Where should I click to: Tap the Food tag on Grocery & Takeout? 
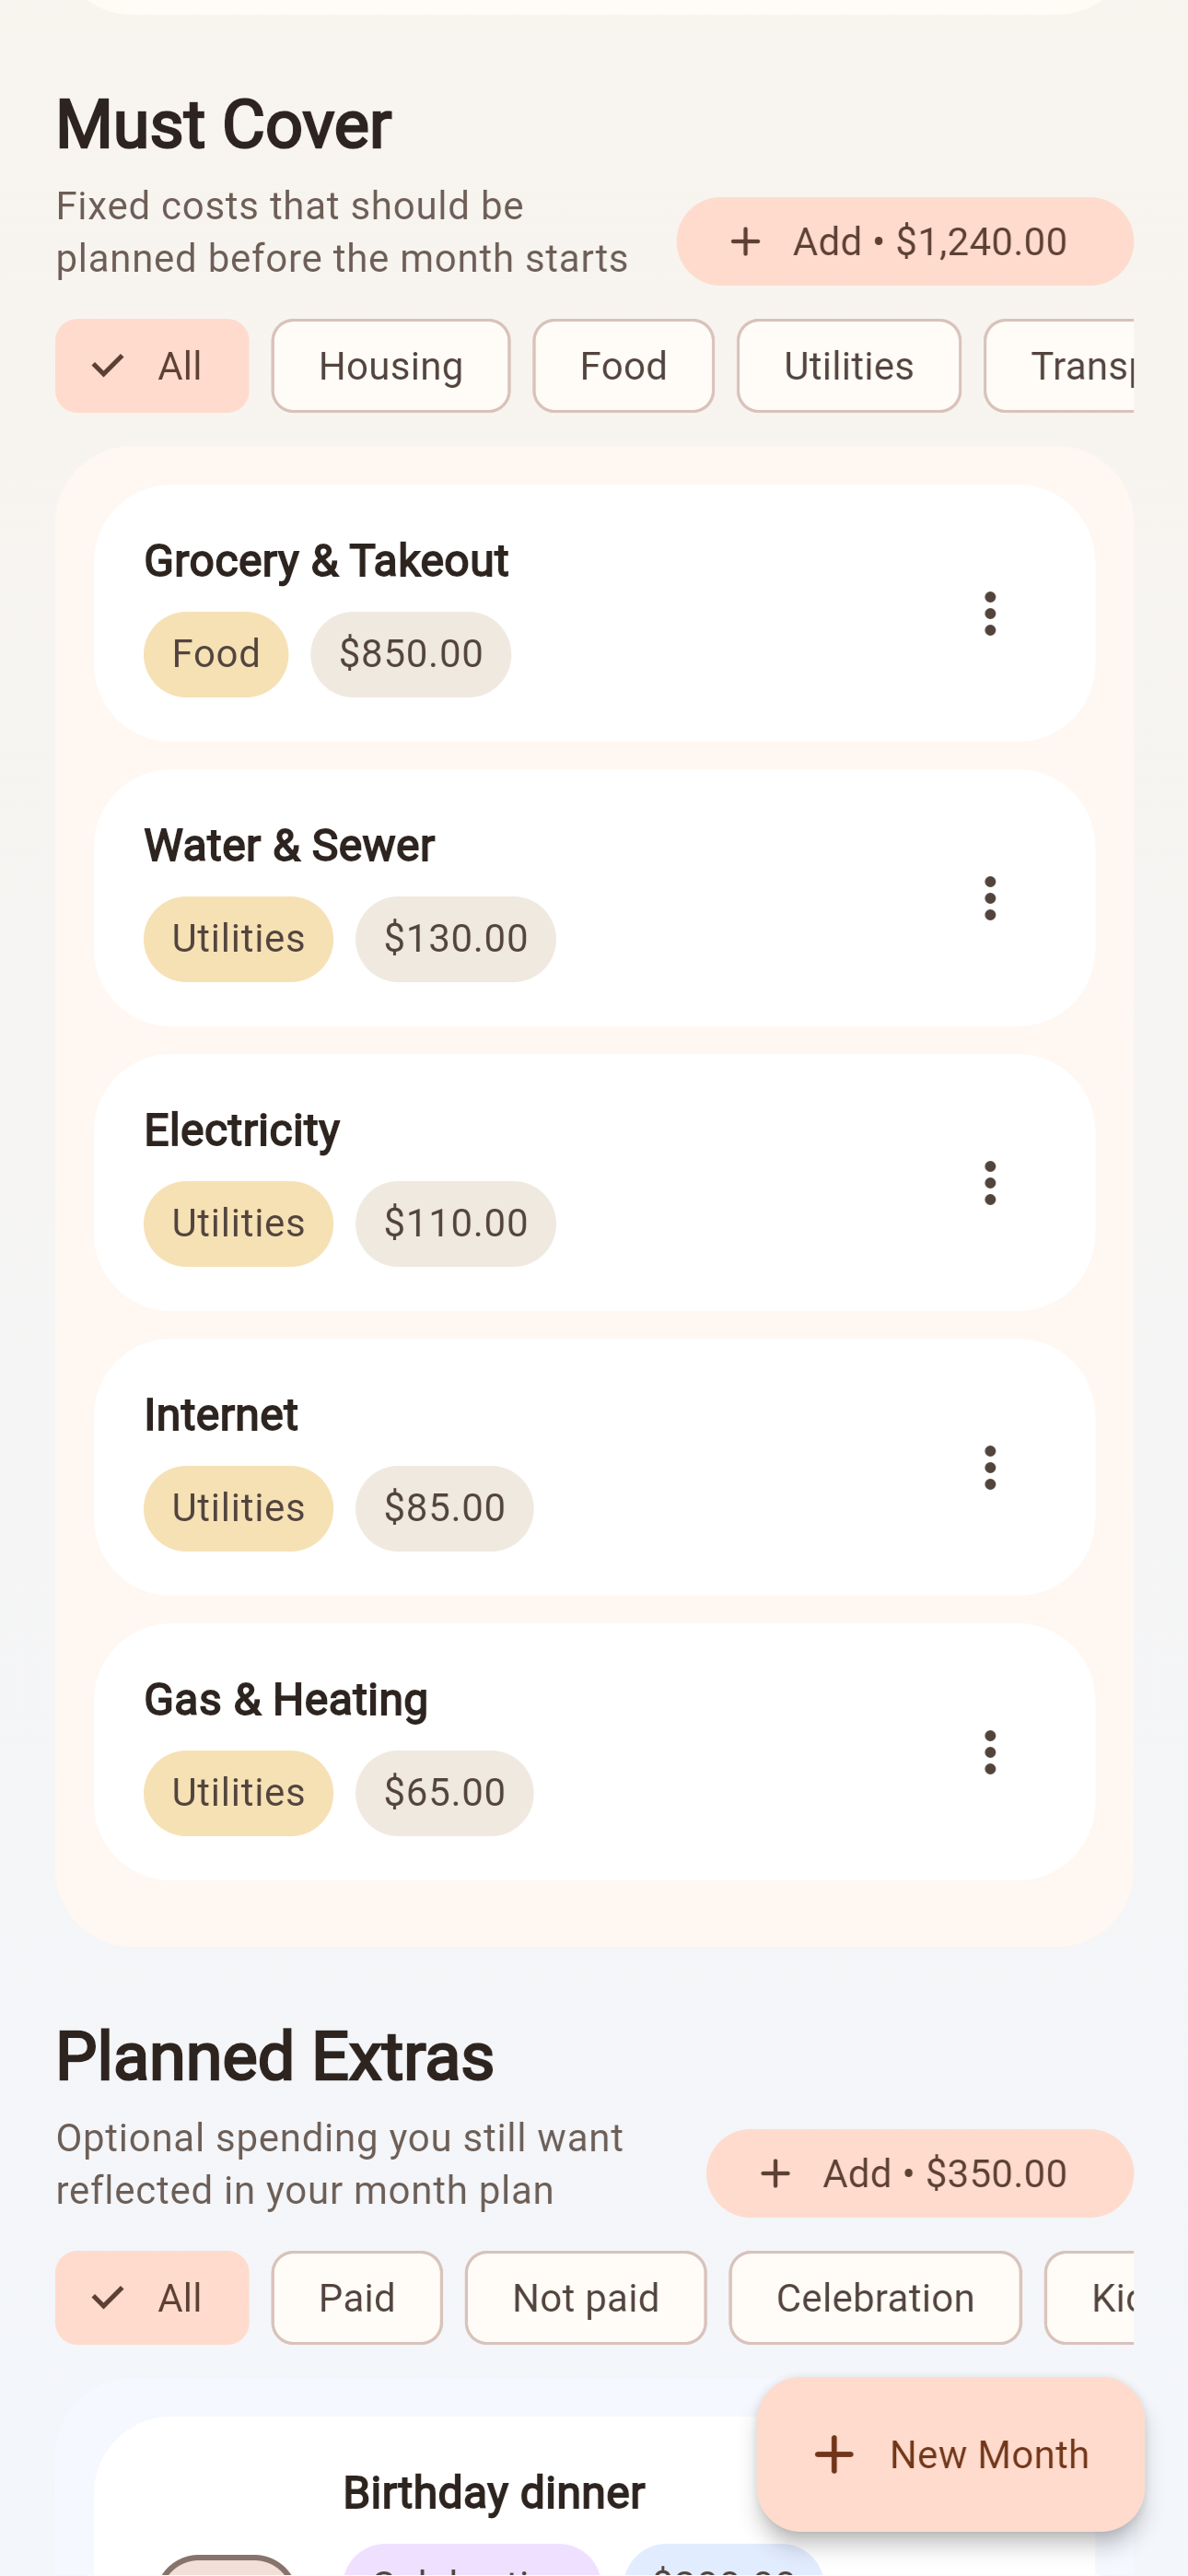(216, 654)
